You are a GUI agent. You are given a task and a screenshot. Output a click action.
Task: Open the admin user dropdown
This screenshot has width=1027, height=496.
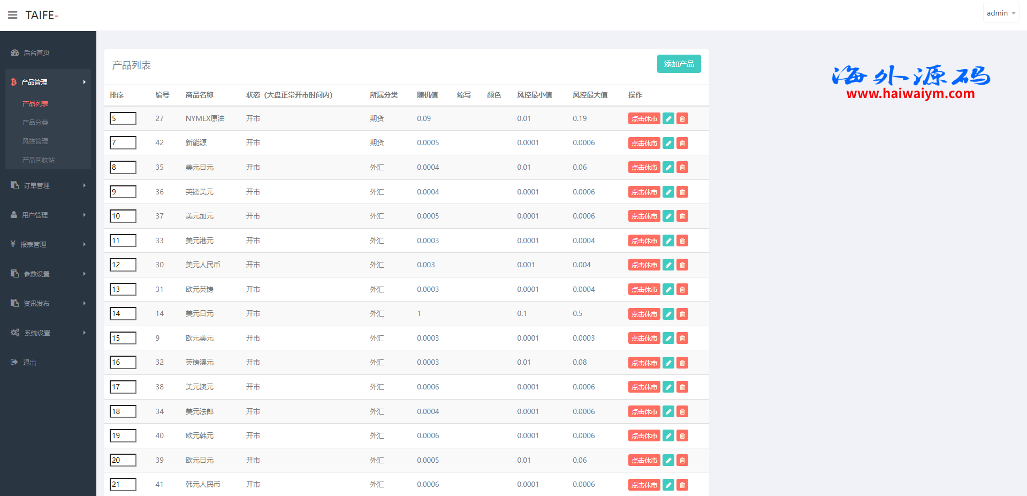(x=1000, y=13)
